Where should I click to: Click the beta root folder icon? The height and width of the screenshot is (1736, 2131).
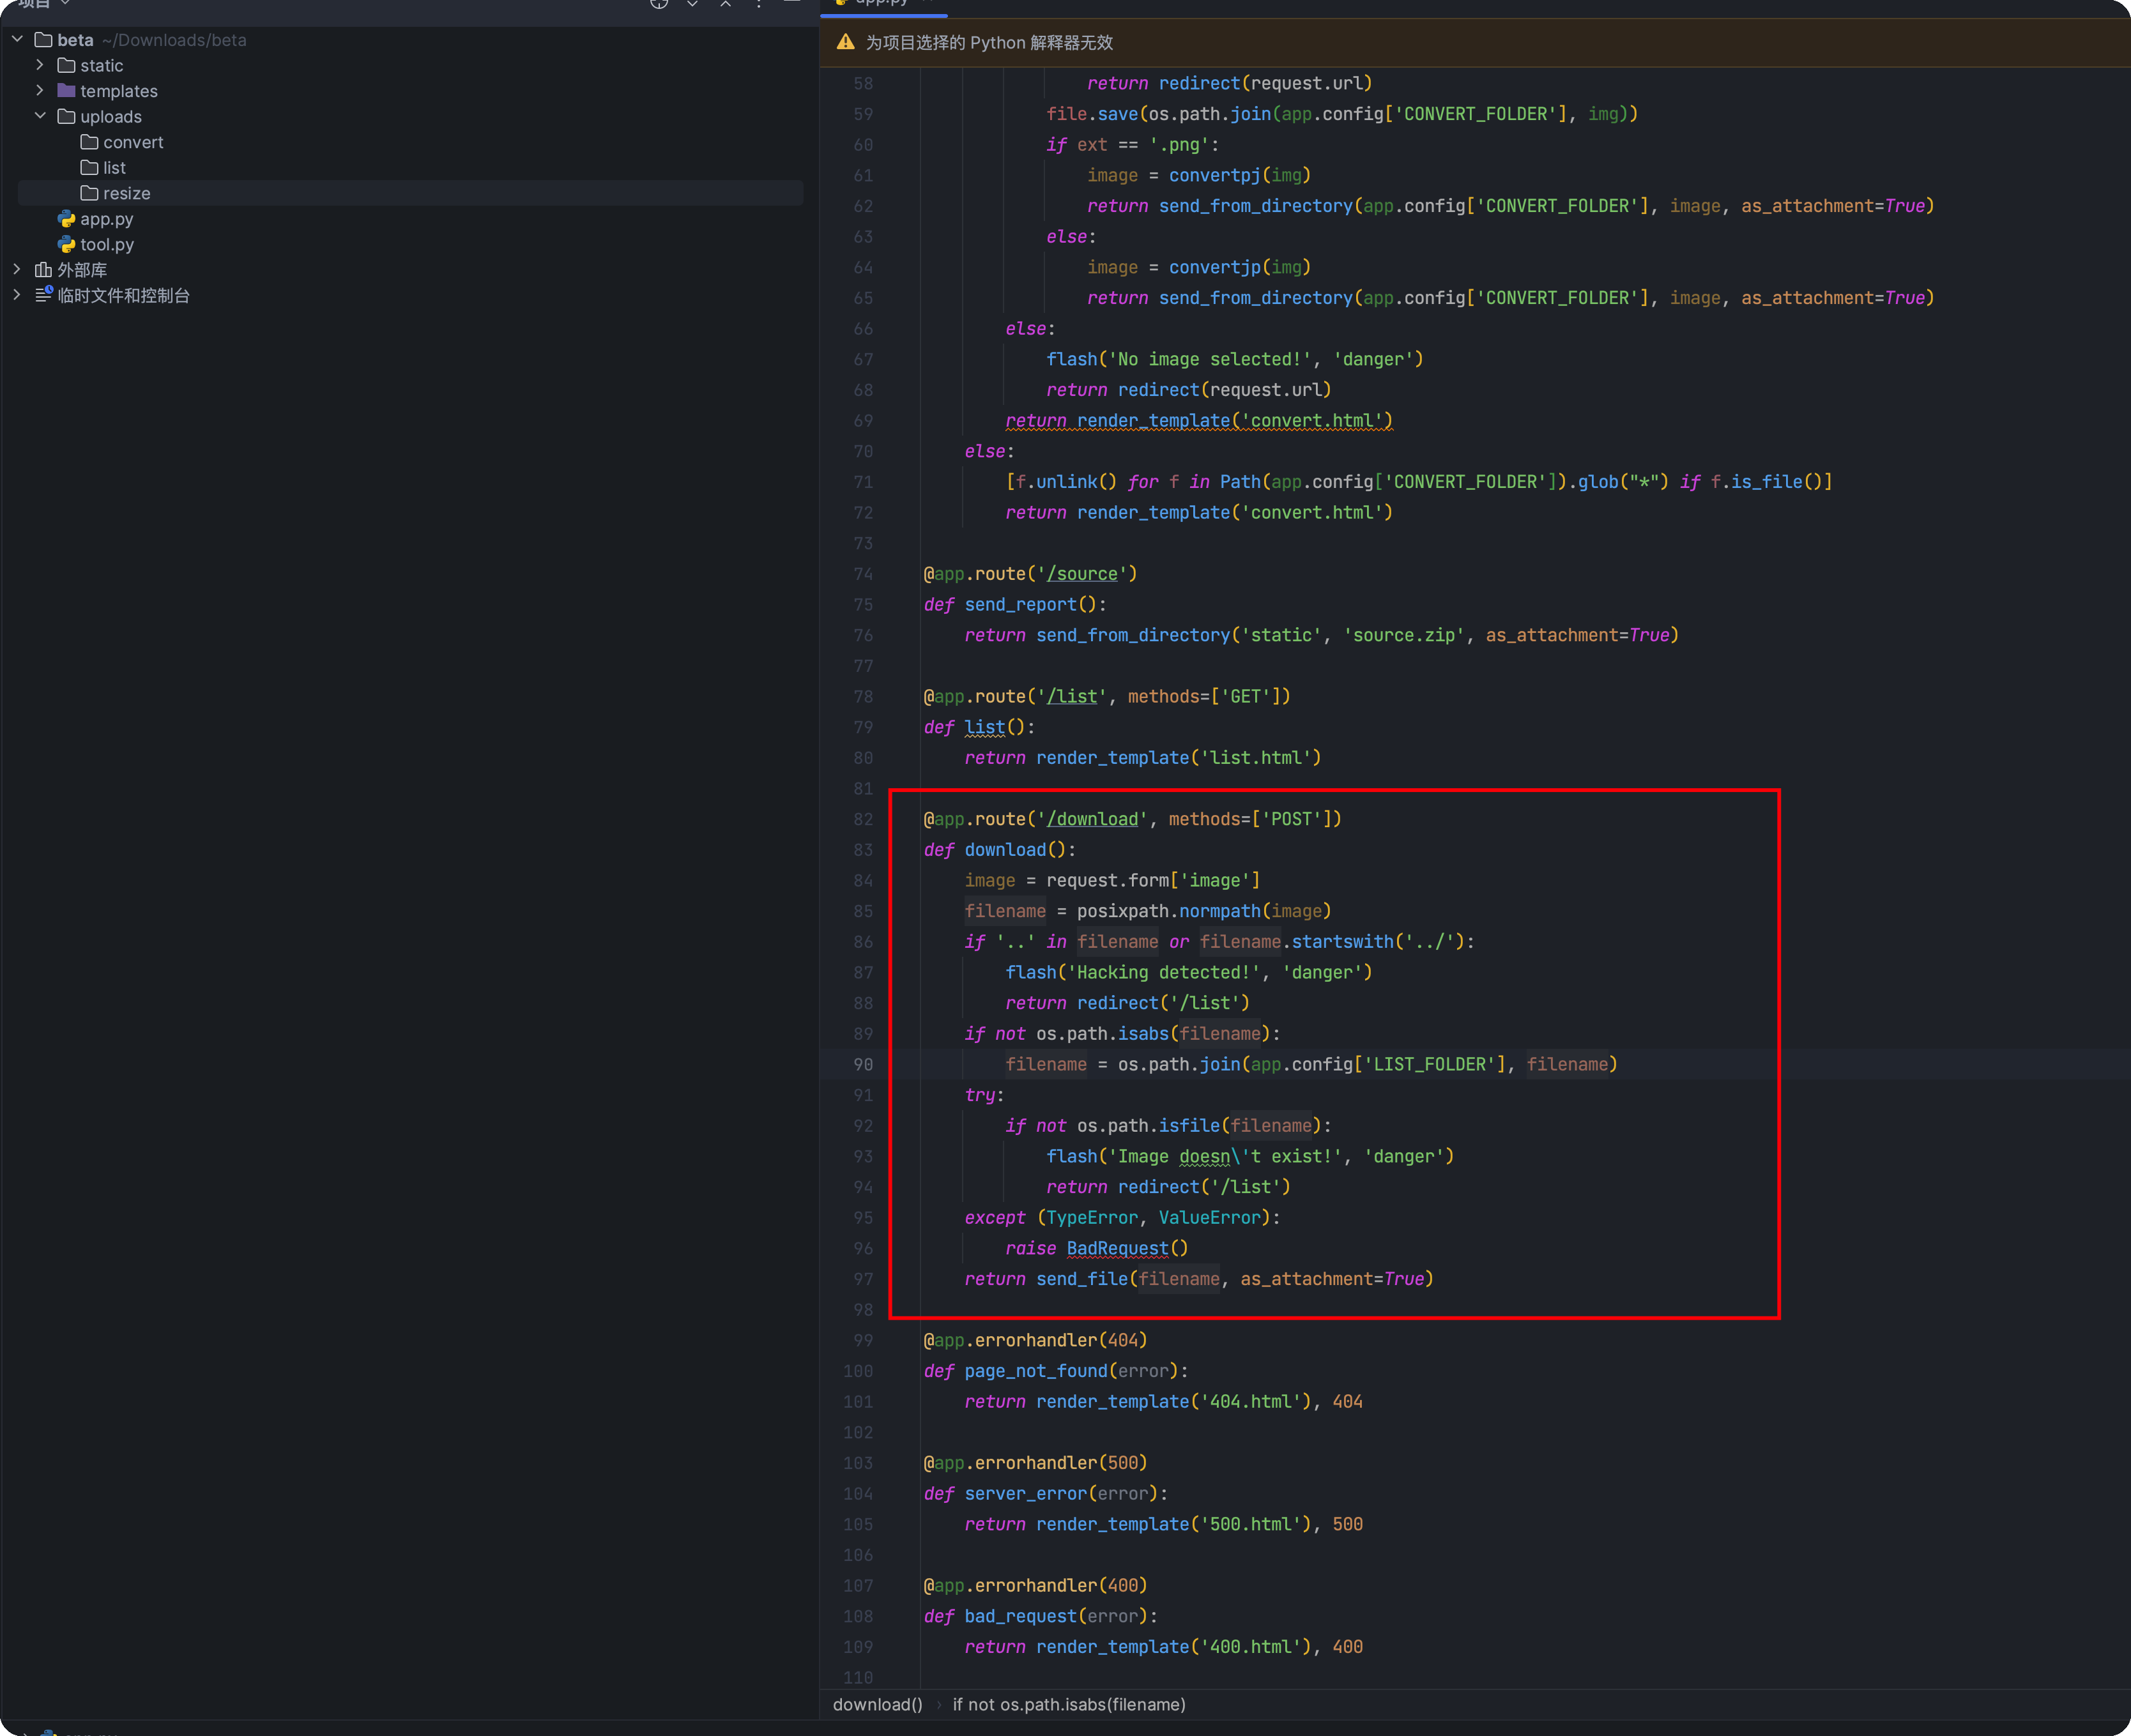[x=43, y=40]
